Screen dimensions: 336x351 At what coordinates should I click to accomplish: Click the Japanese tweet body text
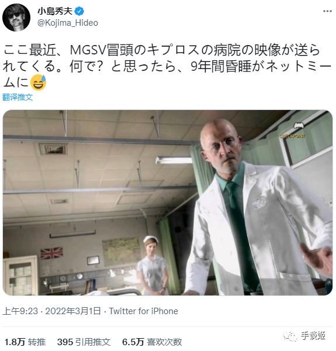click(x=167, y=67)
